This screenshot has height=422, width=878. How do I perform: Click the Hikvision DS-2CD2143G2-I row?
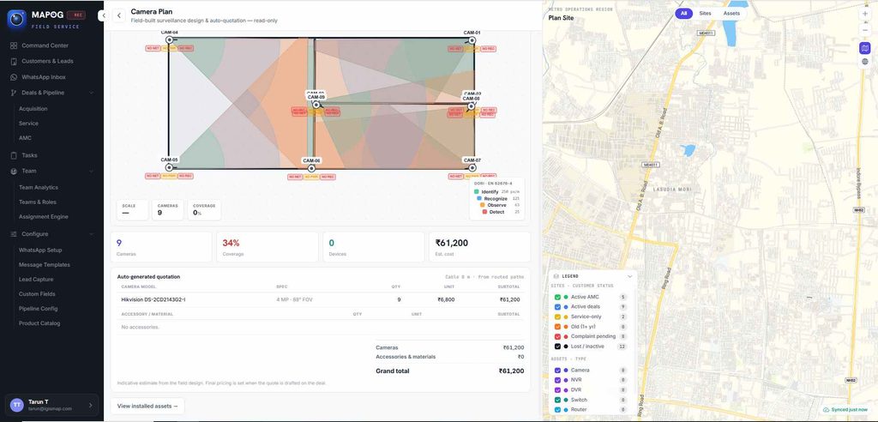tap(321, 300)
